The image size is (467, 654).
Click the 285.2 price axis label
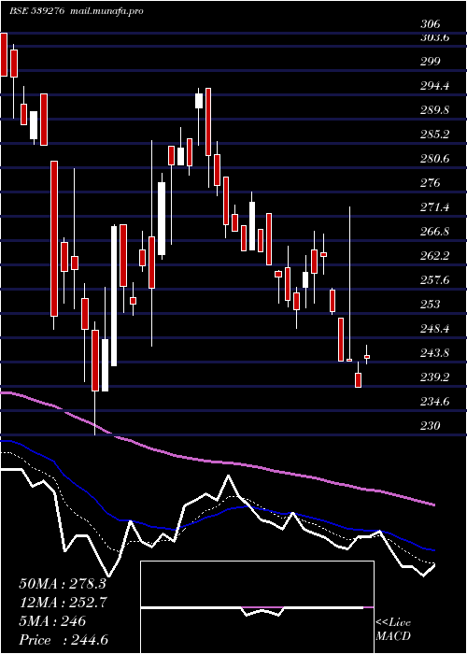tap(434, 135)
